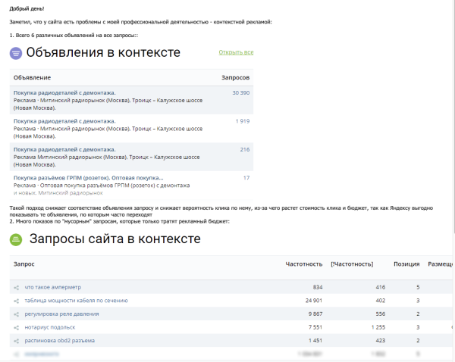Click the 1 919 requests count link
Image resolution: width=455 pixels, height=362 pixels.
point(242,121)
